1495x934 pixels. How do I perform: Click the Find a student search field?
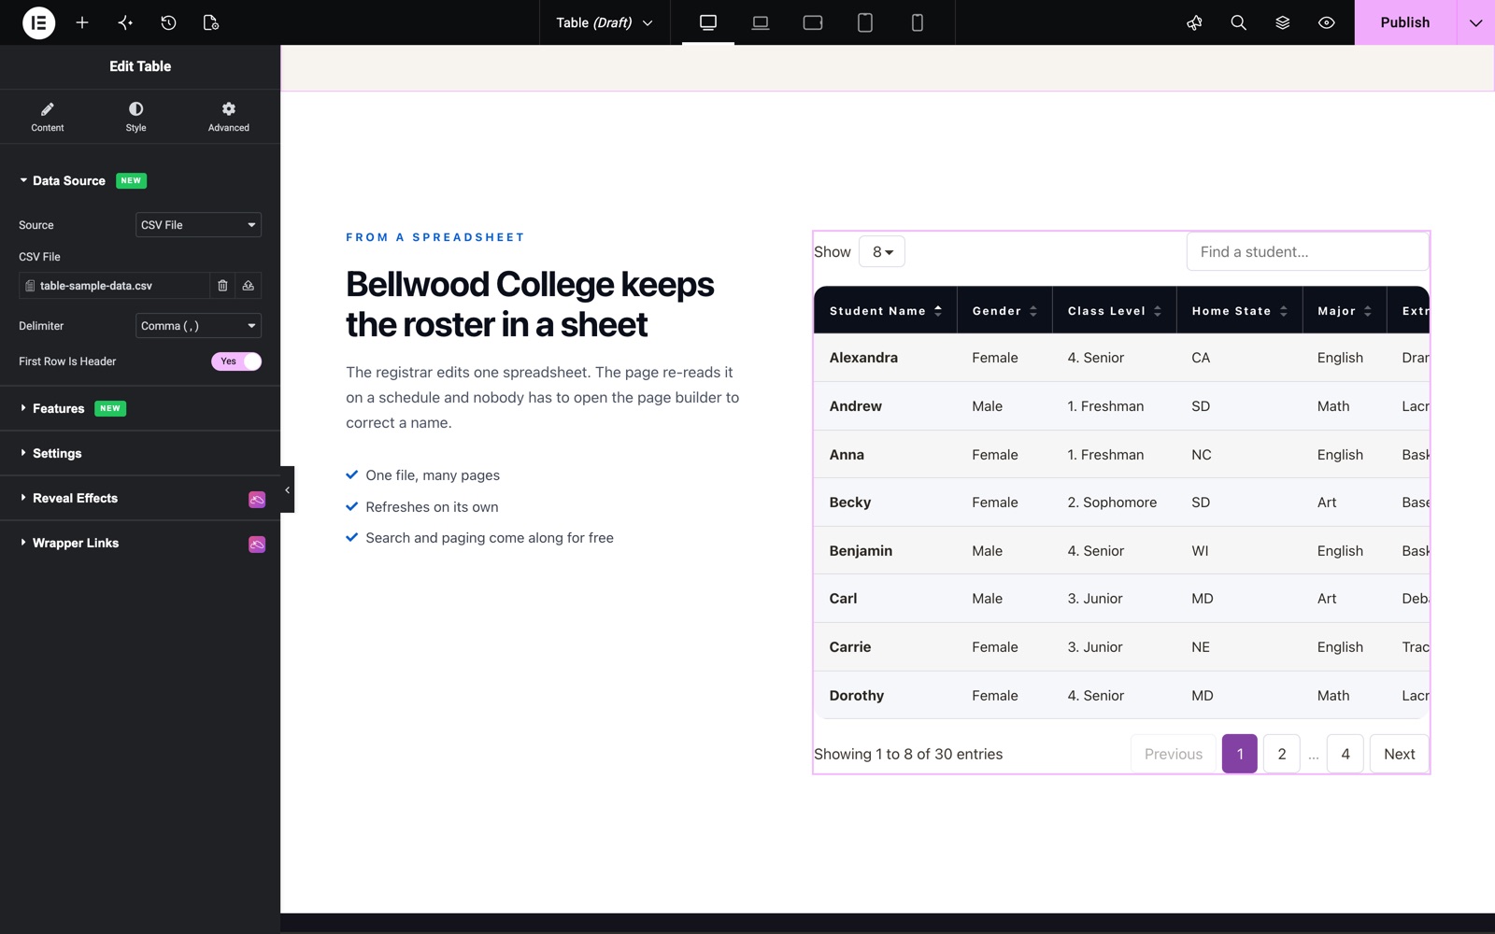pos(1307,252)
